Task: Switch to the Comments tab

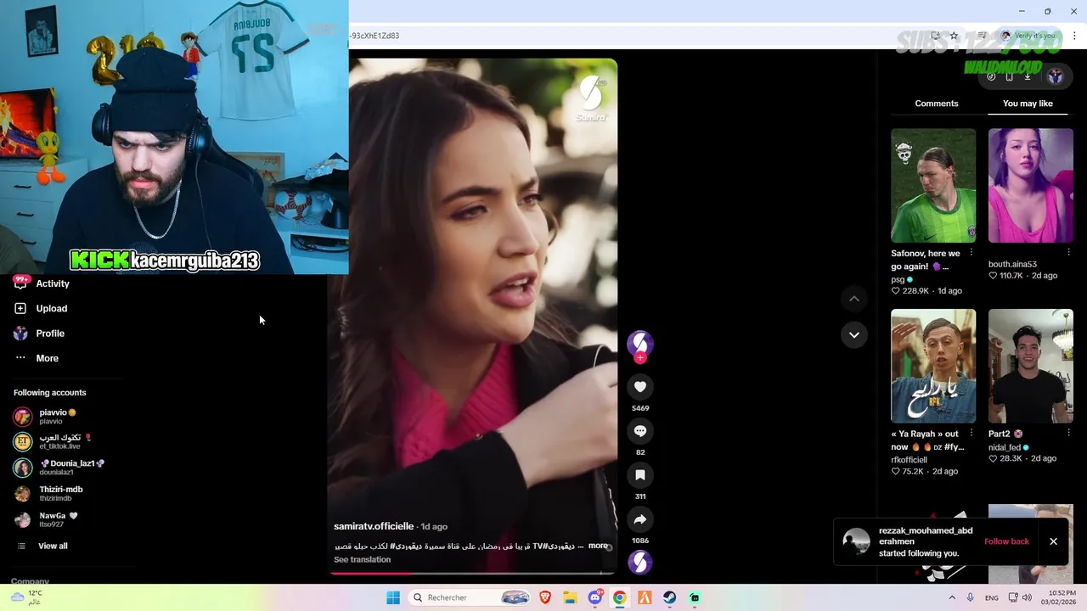Action: [x=937, y=104]
